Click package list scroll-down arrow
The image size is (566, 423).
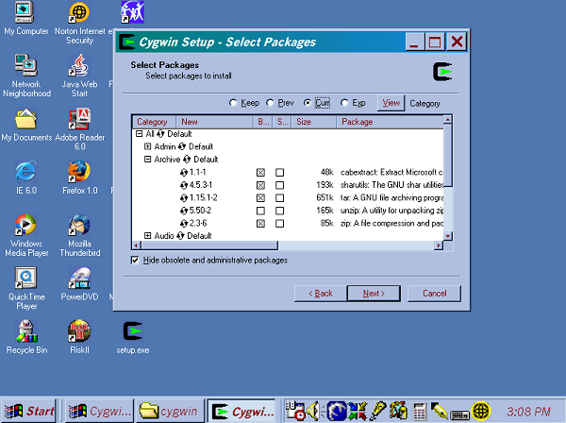[447, 236]
